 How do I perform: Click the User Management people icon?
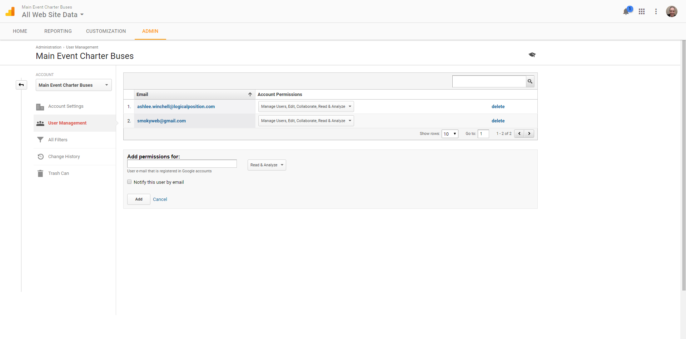coord(40,123)
